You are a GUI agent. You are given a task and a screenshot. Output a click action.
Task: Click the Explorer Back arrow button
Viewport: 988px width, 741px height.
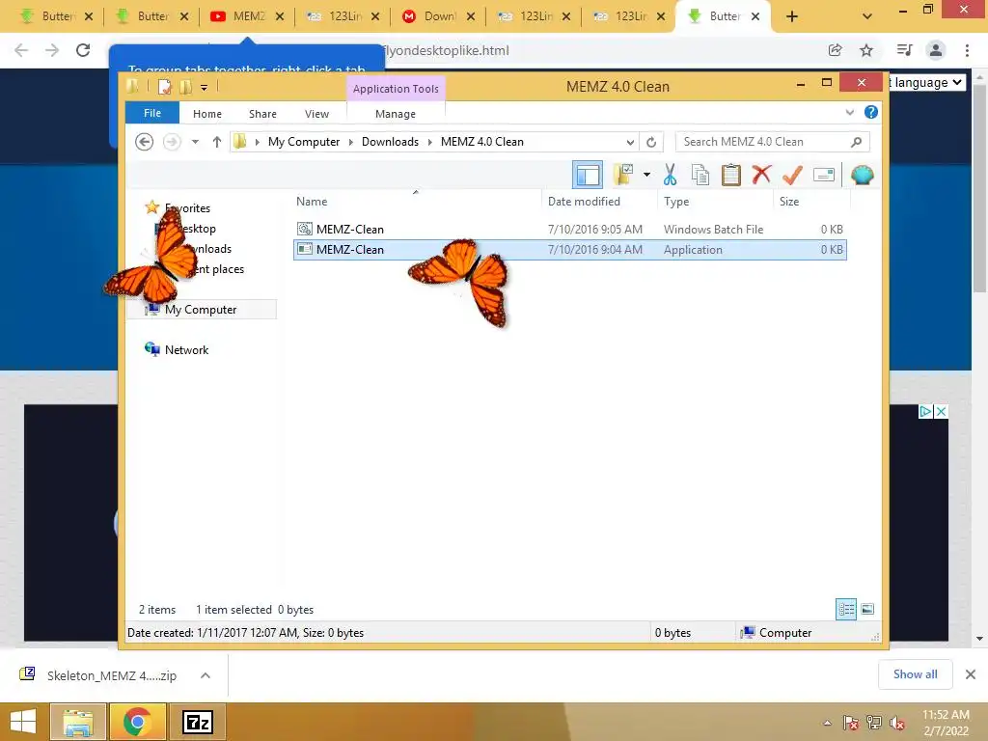pyautogui.click(x=145, y=142)
